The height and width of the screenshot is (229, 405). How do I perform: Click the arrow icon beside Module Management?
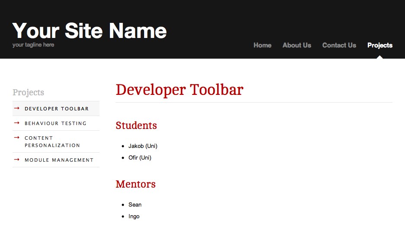pos(17,160)
